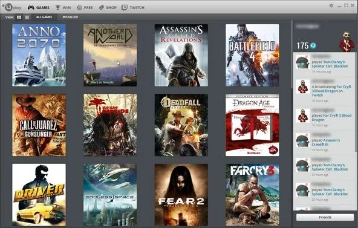Screen dimensions: 358x228
Task: Click the 175 units balance
Action: pyautogui.click(x=302, y=46)
